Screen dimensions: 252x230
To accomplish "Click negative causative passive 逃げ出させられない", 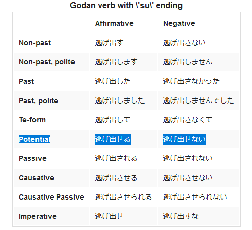I will click(195, 197).
